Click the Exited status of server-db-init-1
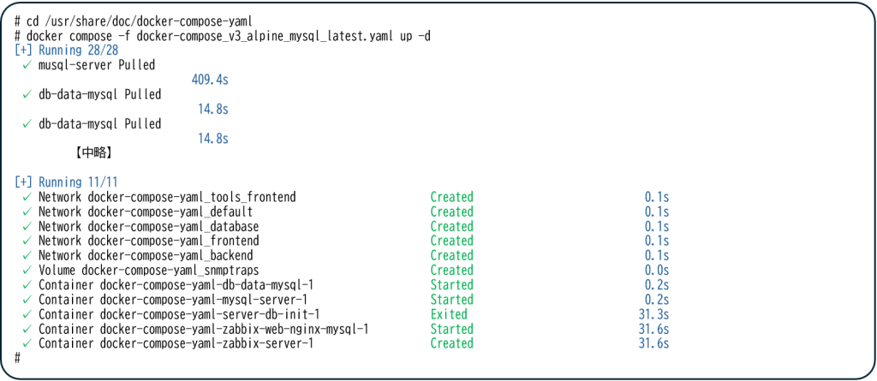Image resolution: width=877 pixels, height=381 pixels. click(x=451, y=314)
